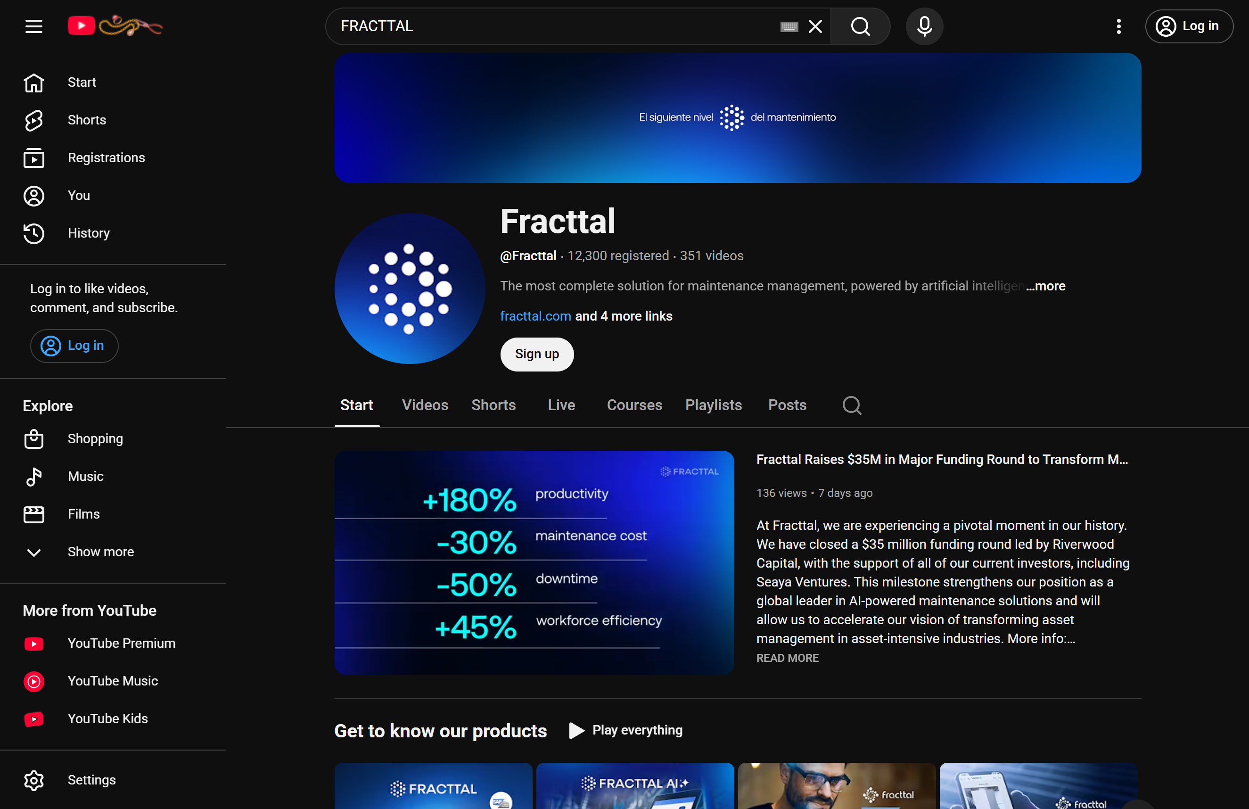
Task: Open the featured funding video thumbnail
Action: pyautogui.click(x=534, y=562)
